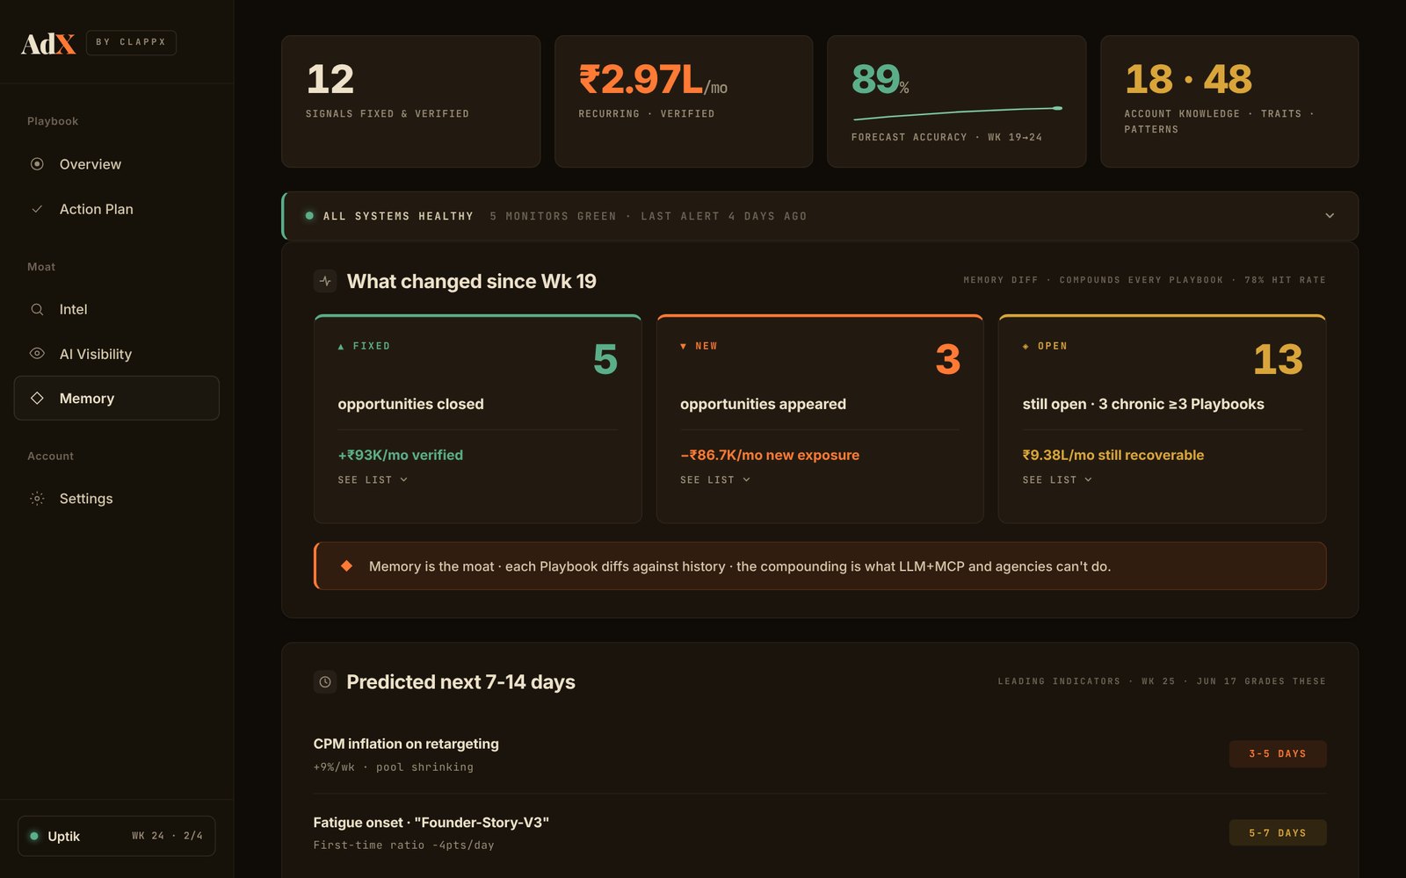
Task: Click the green status dot beside Uptik
Action: (x=34, y=836)
